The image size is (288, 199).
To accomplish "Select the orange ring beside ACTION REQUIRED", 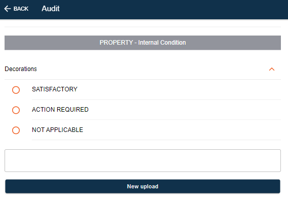I will (16, 110).
